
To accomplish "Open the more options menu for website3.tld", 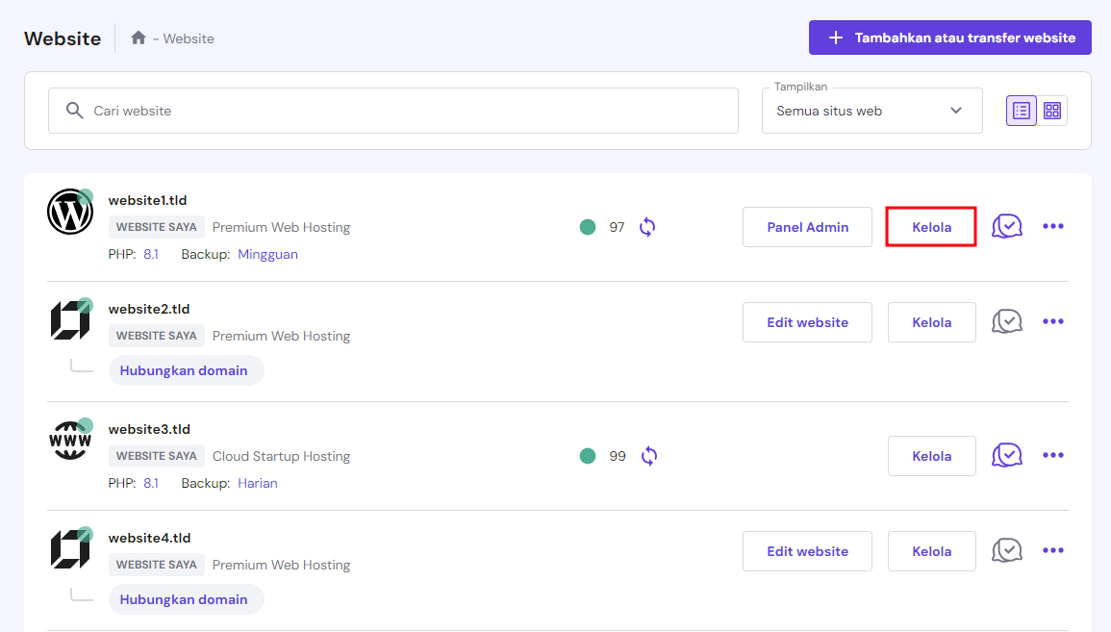I will [x=1053, y=455].
